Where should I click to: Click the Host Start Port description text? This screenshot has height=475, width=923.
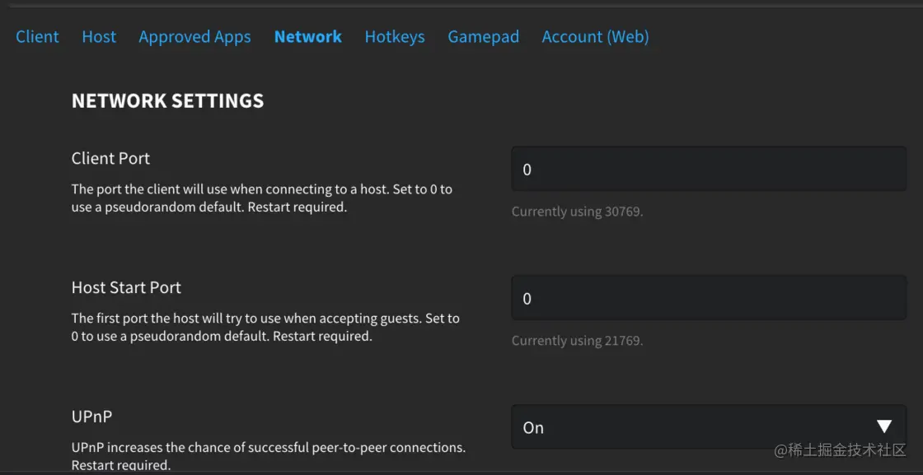point(265,328)
